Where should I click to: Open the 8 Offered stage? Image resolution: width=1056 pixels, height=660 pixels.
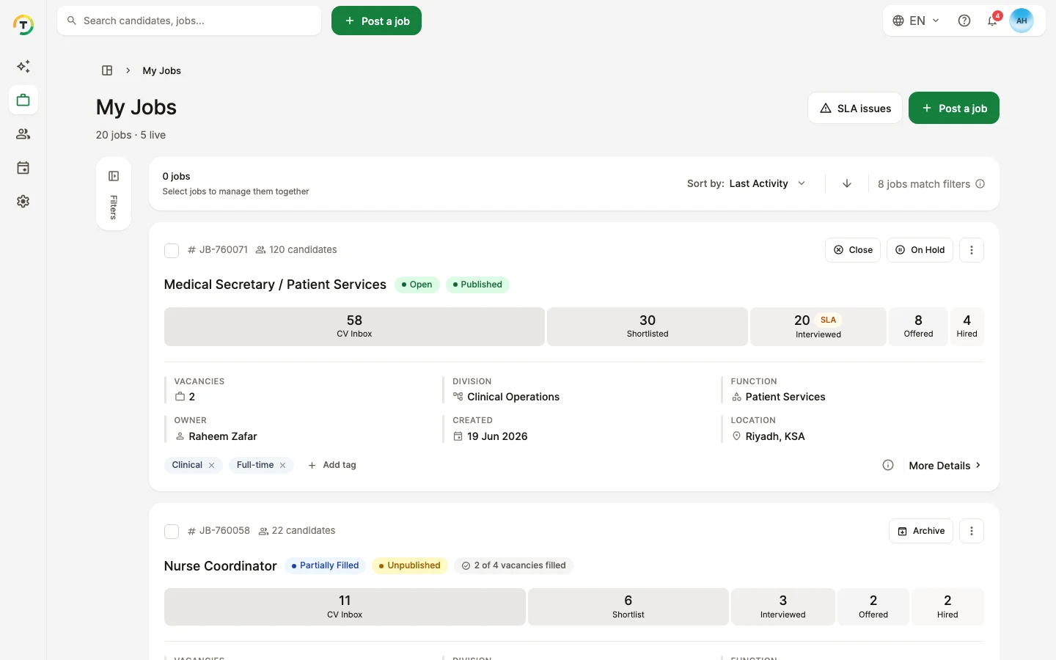pyautogui.click(x=918, y=326)
